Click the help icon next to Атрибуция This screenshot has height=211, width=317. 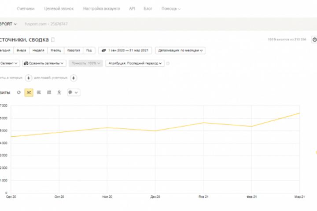tap(168, 63)
